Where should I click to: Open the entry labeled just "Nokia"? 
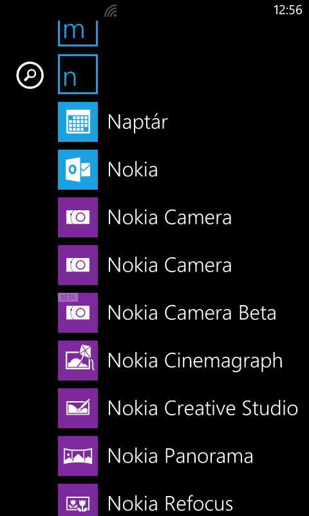click(133, 170)
